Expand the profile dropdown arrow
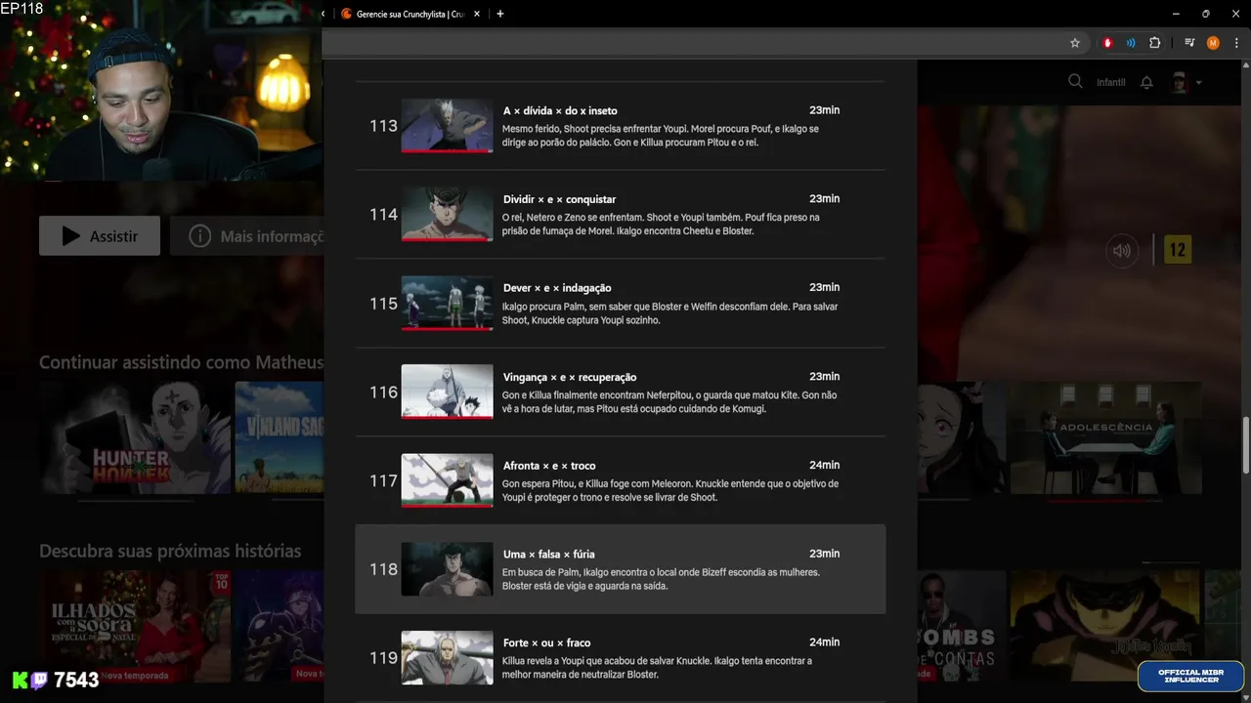Screen dimensions: 1251x703 1199,83
